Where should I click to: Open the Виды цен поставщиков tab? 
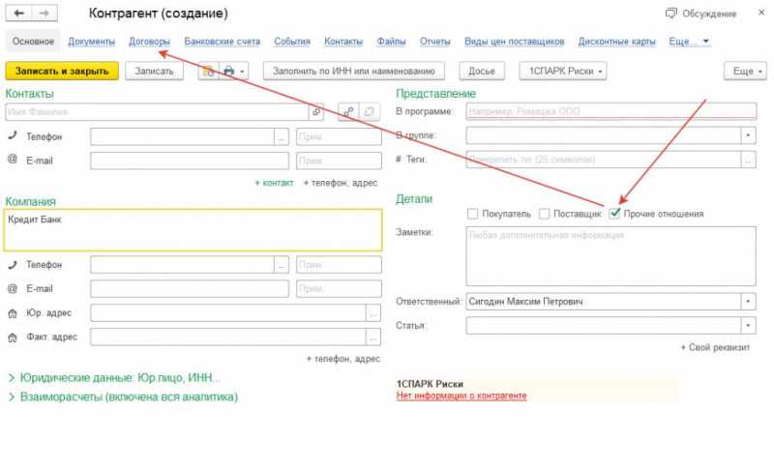click(x=514, y=42)
